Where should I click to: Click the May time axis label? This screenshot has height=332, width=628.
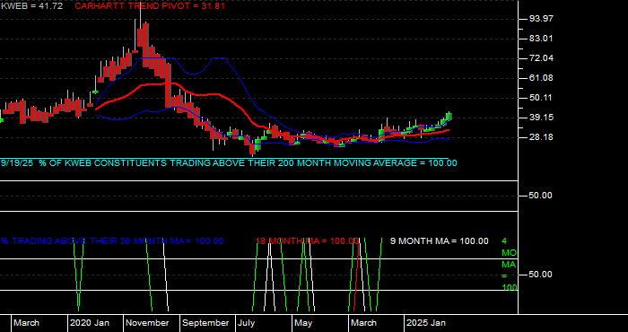pos(303,323)
